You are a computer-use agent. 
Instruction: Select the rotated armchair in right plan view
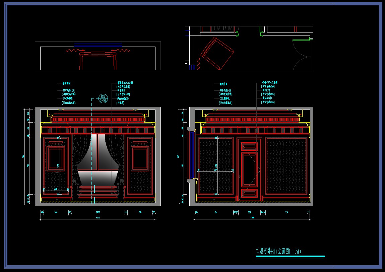point(217,53)
